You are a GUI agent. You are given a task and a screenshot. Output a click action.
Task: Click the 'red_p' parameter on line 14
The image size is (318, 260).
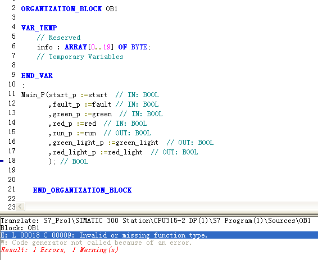pyautogui.click(x=62, y=124)
